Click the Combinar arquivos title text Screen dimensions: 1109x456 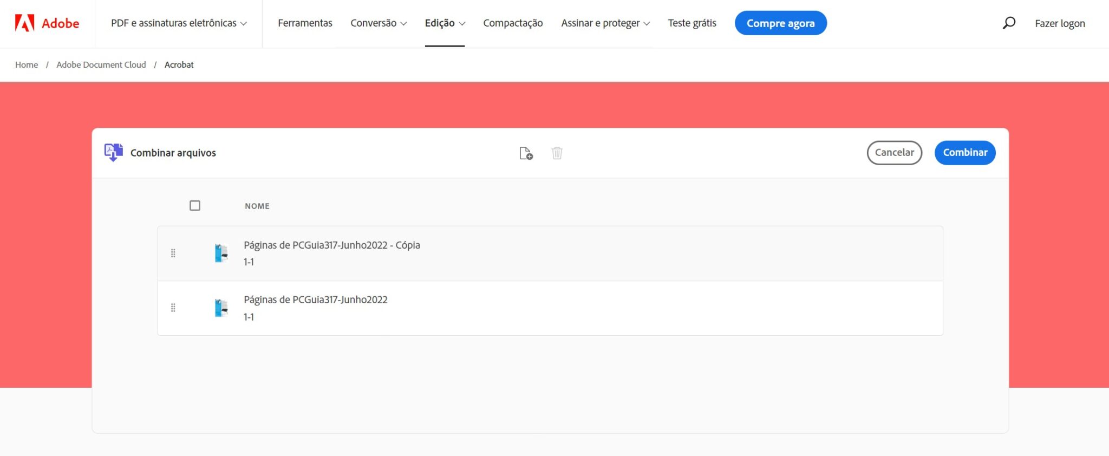click(173, 153)
